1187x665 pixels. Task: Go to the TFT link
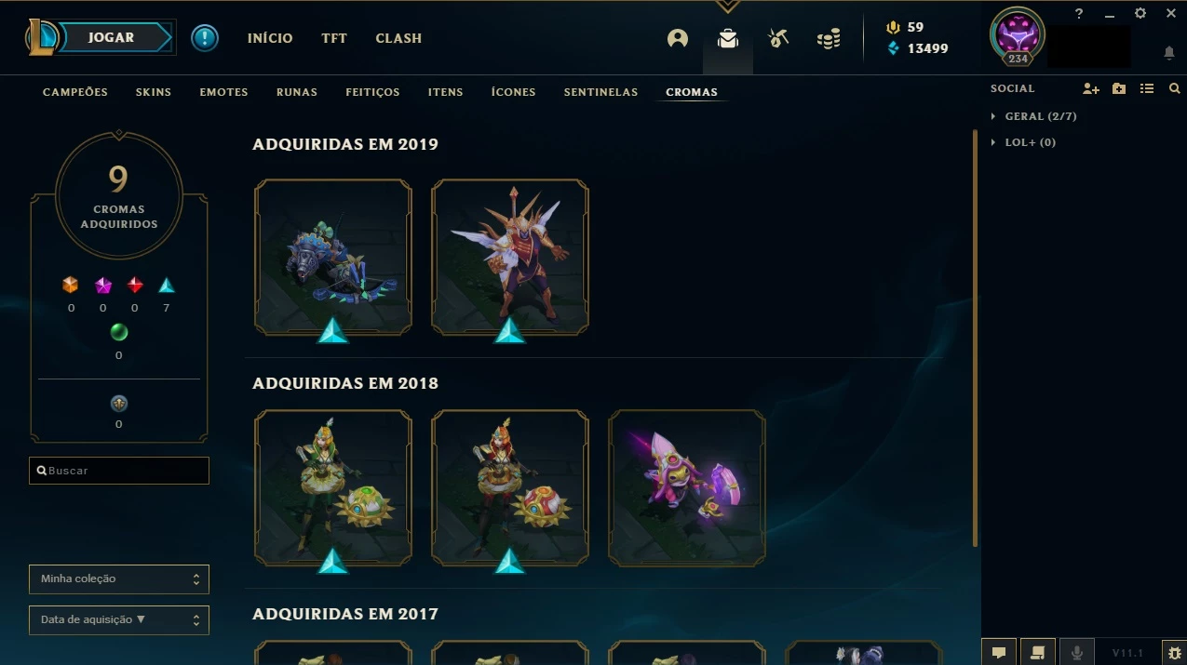[x=334, y=38]
